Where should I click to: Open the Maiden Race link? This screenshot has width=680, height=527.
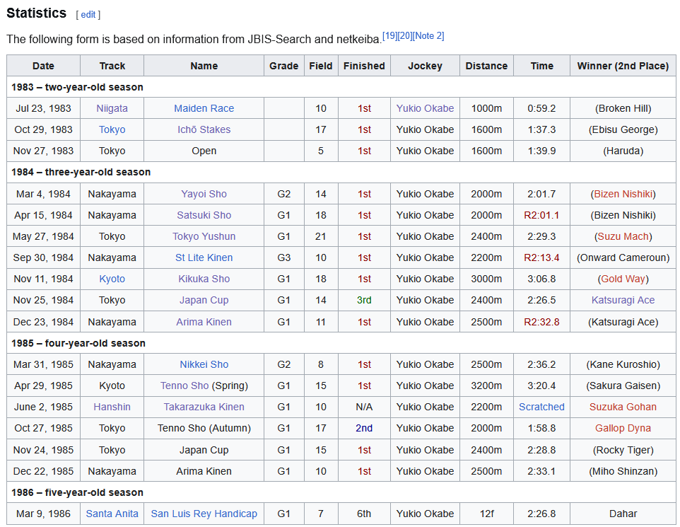[x=204, y=108]
